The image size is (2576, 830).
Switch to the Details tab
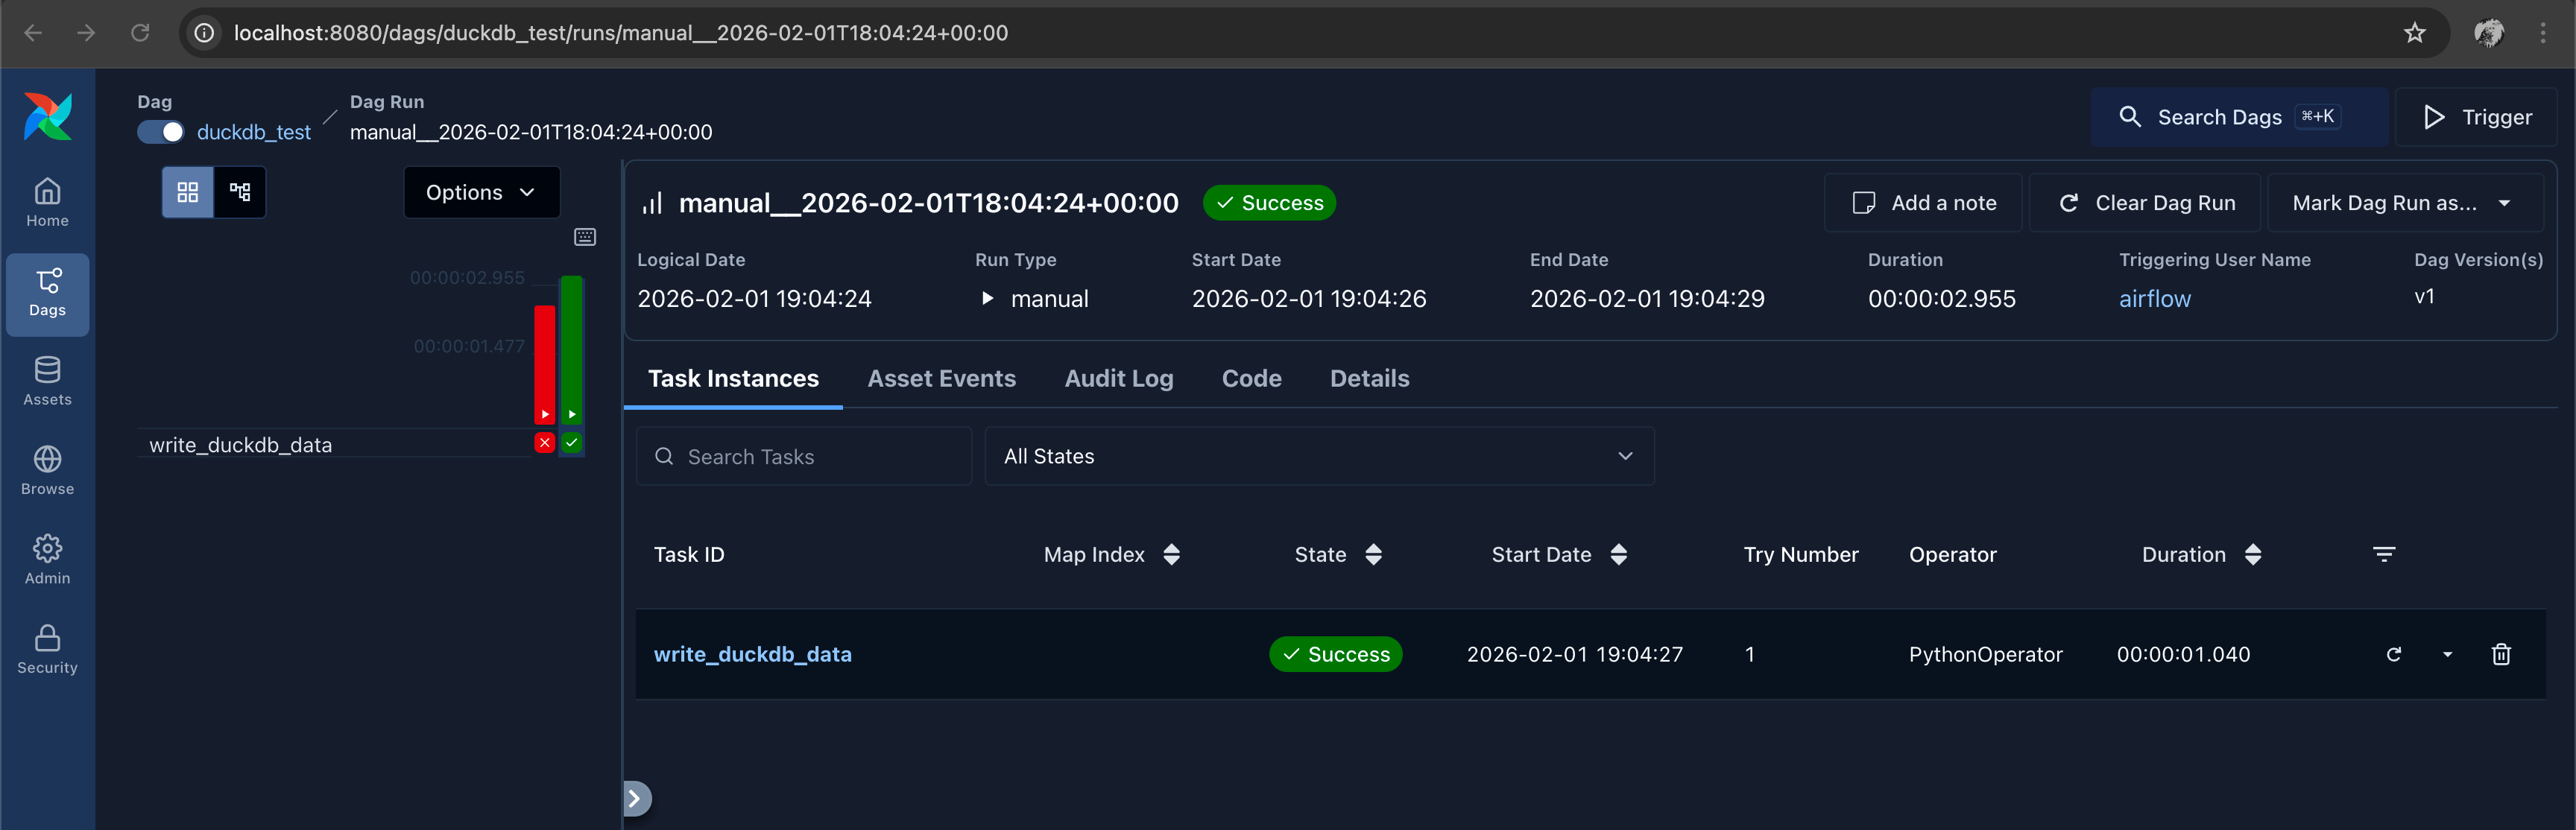click(x=1369, y=378)
